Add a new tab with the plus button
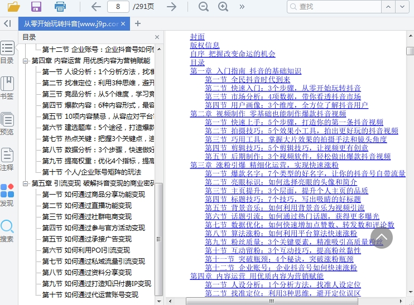 click(x=138, y=23)
